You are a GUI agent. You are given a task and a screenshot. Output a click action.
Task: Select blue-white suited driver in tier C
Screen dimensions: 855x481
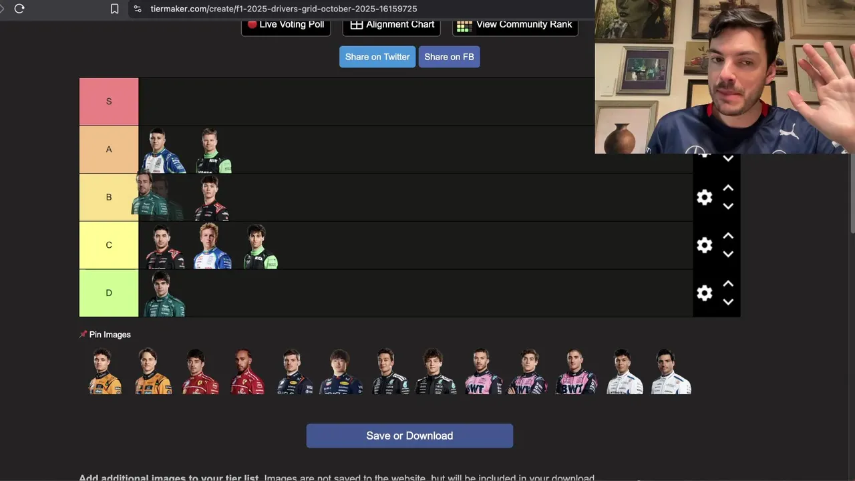coord(212,247)
